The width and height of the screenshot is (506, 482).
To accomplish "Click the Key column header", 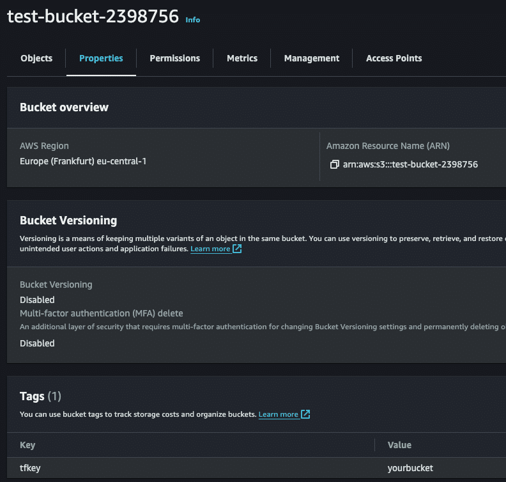I will [27, 445].
